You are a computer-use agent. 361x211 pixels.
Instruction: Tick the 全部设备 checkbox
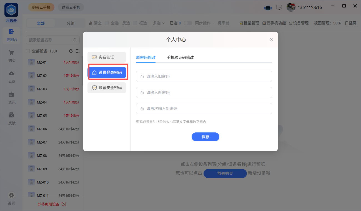pos(28,51)
